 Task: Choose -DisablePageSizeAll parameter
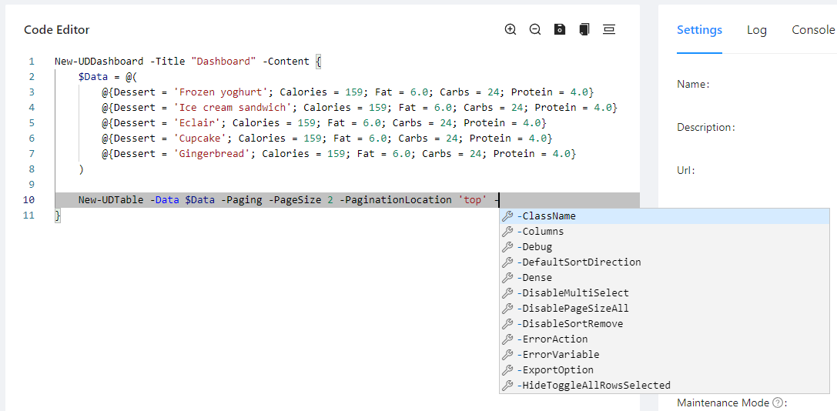(x=573, y=309)
